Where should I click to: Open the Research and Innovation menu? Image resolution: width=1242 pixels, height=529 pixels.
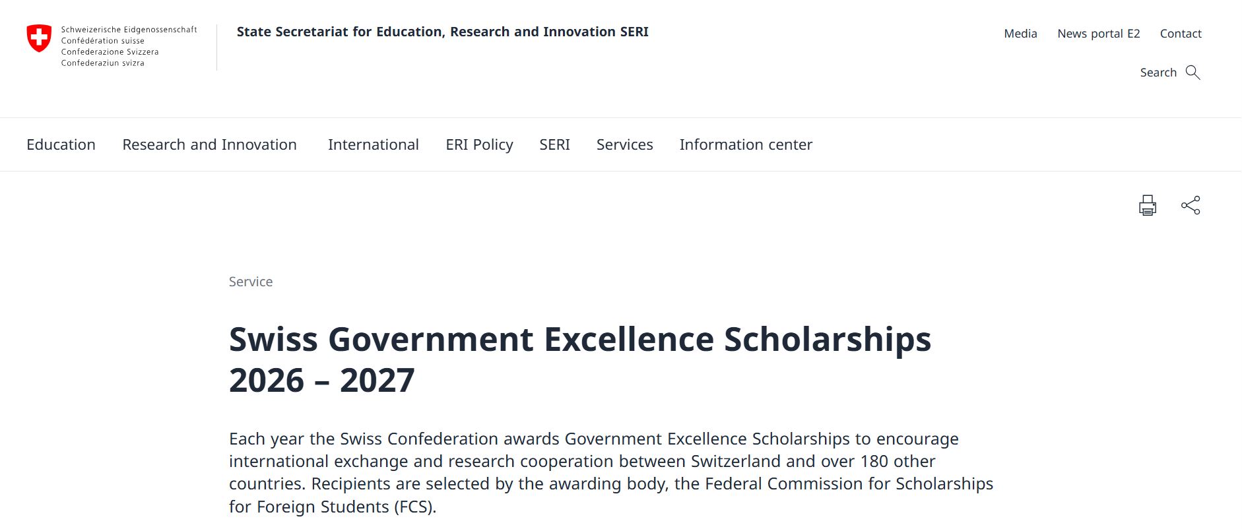209,144
